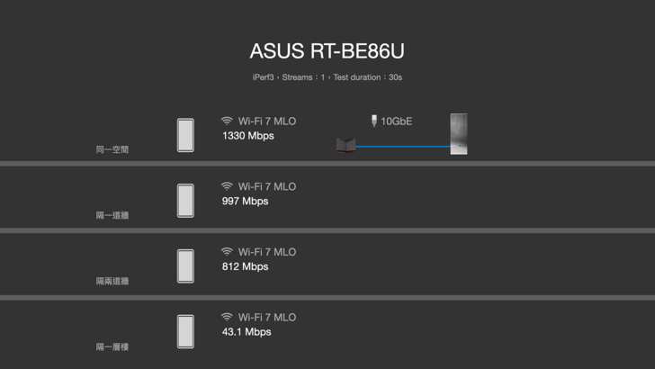Viewport: 655px width, 369px height.
Task: Click the 10GbE connection label
Action: point(397,121)
